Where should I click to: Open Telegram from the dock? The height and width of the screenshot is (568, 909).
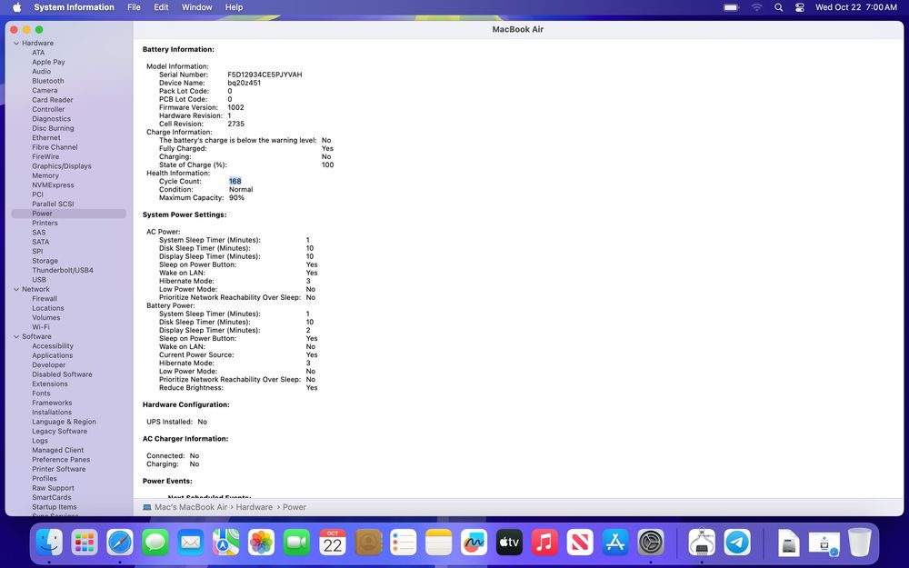click(737, 543)
